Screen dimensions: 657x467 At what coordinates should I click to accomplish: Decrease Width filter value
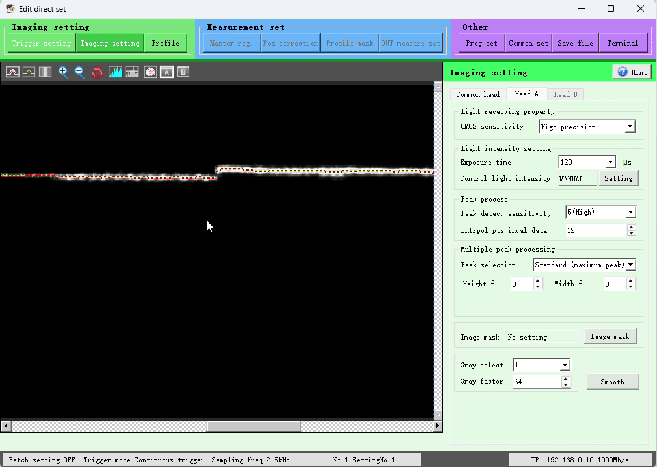631,287
